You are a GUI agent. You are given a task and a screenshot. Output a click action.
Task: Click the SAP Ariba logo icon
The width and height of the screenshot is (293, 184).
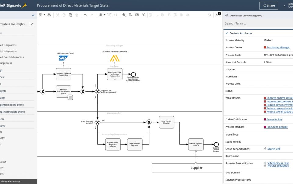click(115, 58)
